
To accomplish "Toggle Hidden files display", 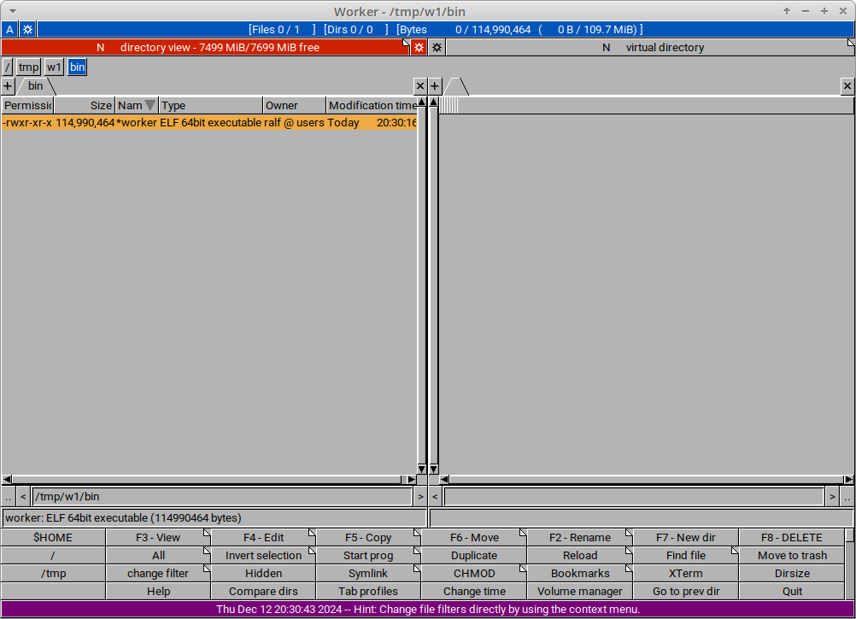I will pos(263,574).
